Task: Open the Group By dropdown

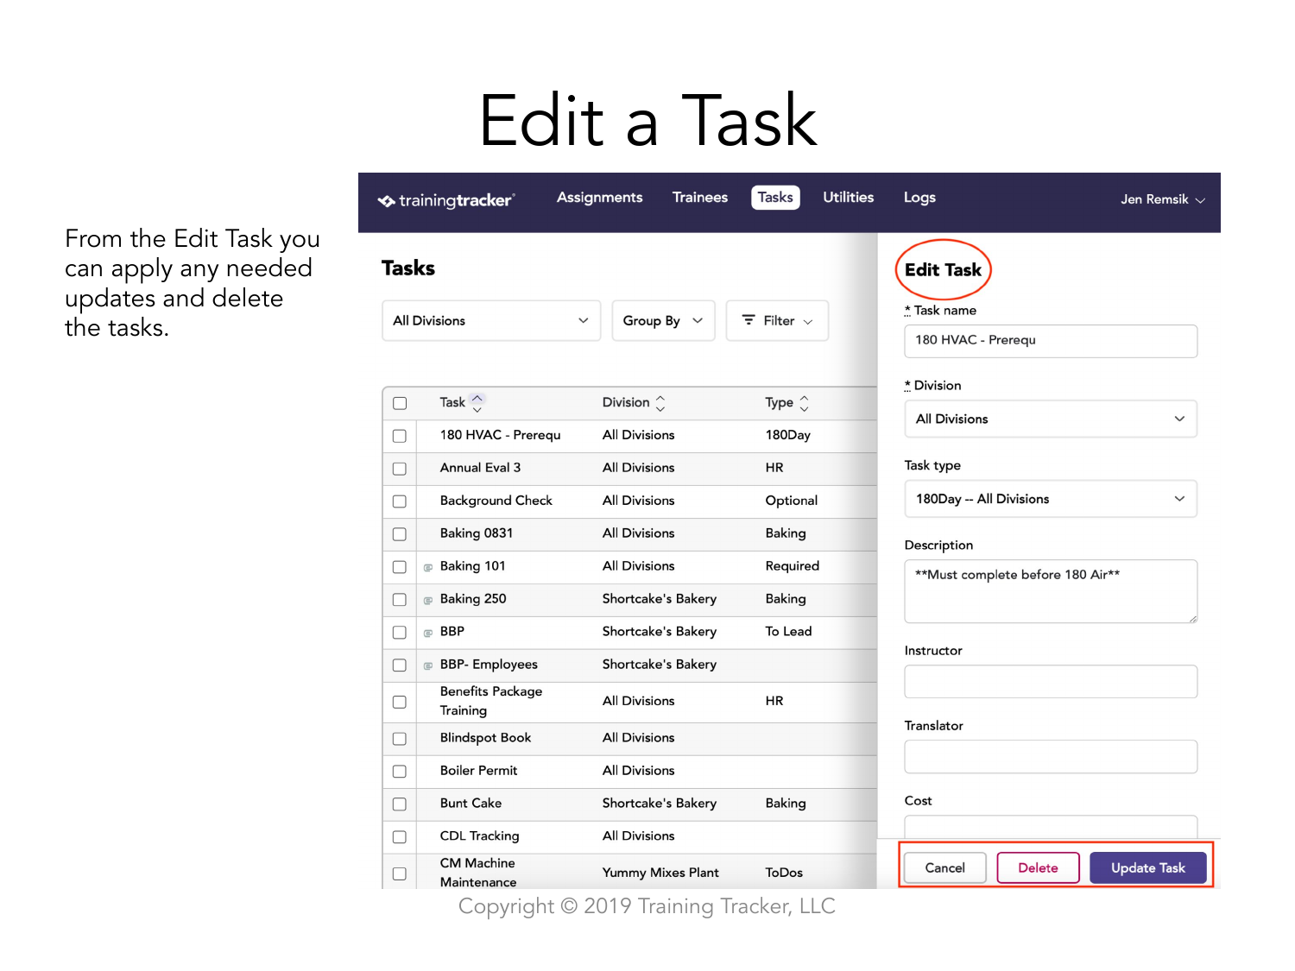Action: [x=663, y=320]
